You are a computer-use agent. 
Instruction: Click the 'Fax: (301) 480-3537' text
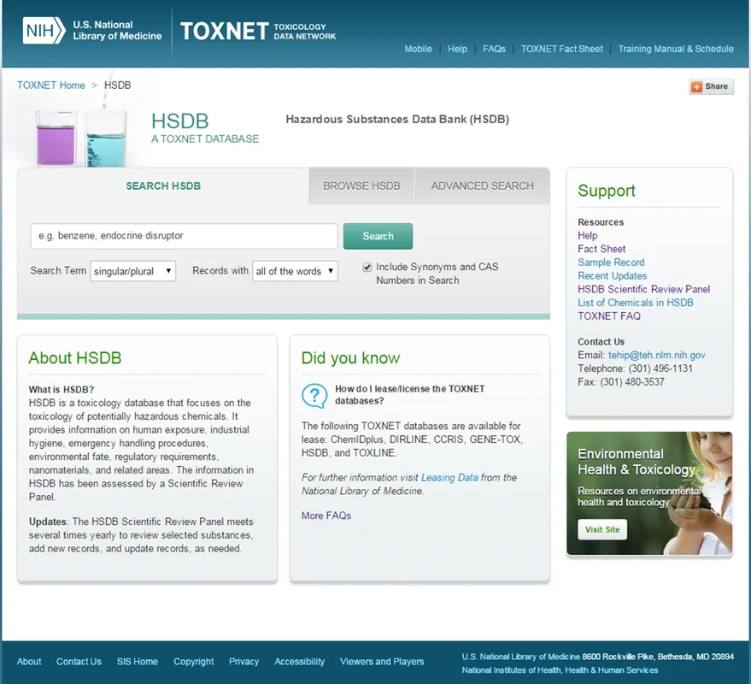621,382
